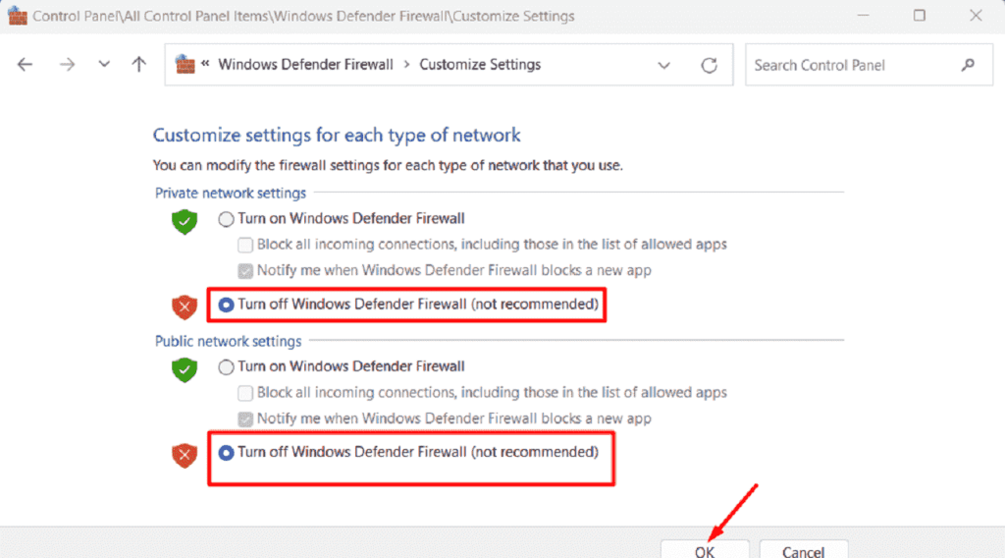This screenshot has height=558, width=1005.
Task: Click red shield icon in Public settings
Action: [x=185, y=456]
